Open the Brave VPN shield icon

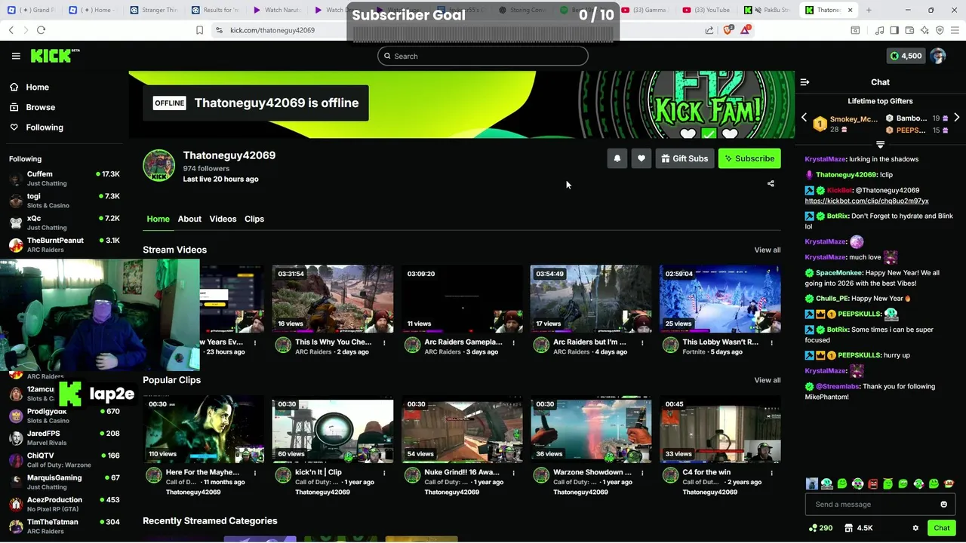940,30
